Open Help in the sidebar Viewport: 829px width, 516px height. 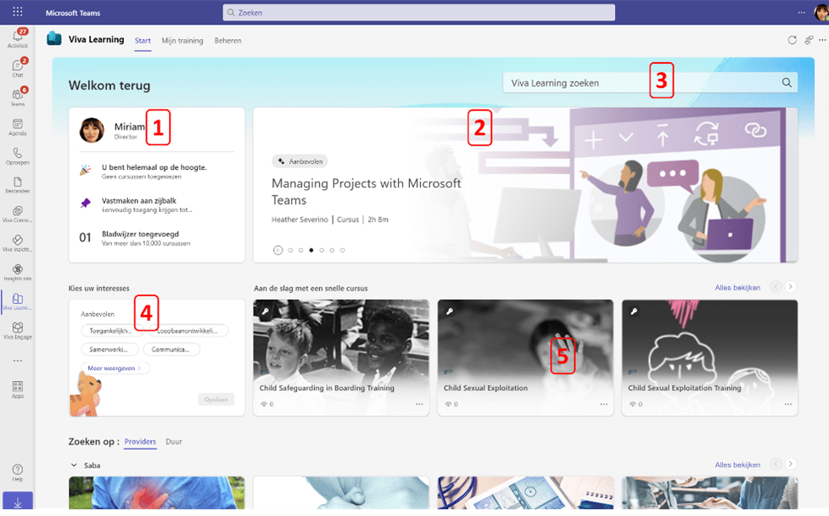tap(18, 472)
